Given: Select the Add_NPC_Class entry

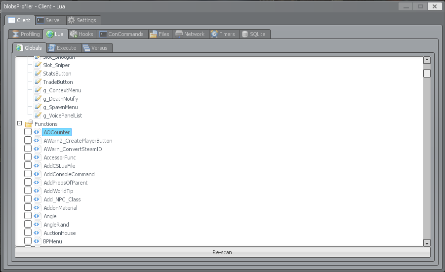Looking at the screenshot, I should pyautogui.click(x=62, y=199).
